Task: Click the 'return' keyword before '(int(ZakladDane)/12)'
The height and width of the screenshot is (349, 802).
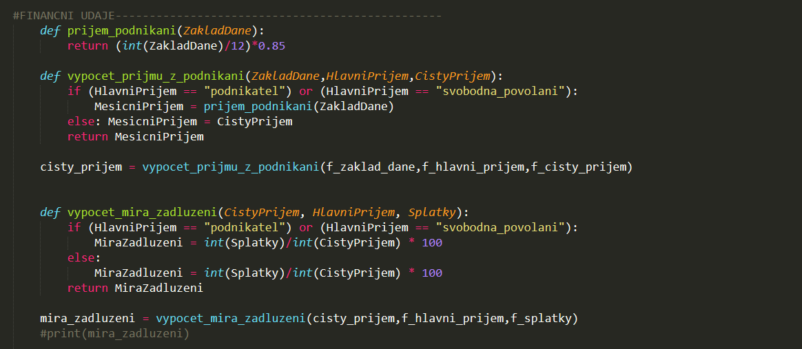Action: [x=88, y=46]
